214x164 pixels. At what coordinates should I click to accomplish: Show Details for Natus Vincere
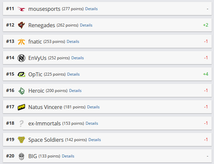pyautogui.click(x=93, y=107)
